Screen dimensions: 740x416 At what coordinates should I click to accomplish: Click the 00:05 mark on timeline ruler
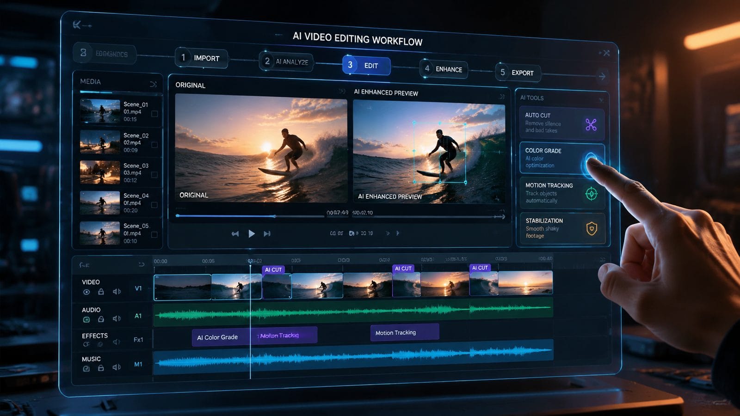(x=208, y=261)
